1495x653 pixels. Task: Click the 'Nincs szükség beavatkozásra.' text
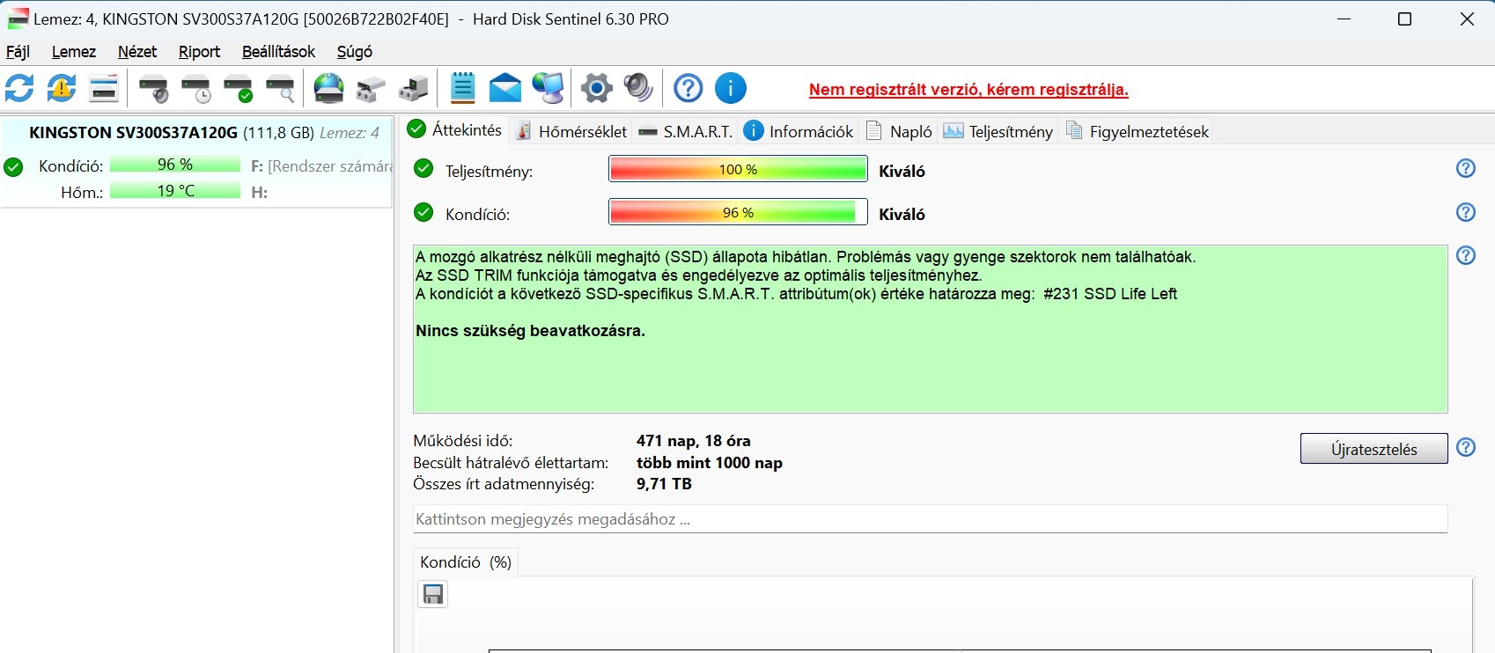530,331
